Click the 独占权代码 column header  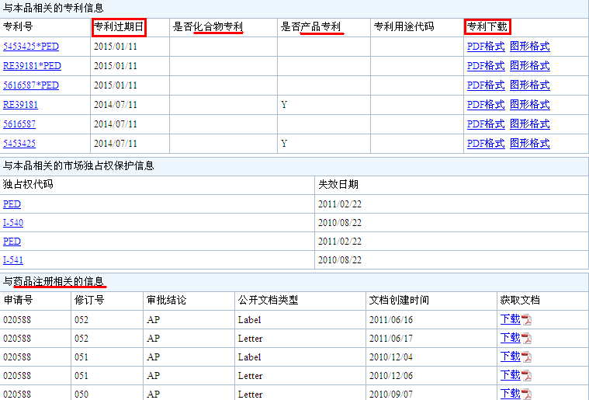click(28, 185)
